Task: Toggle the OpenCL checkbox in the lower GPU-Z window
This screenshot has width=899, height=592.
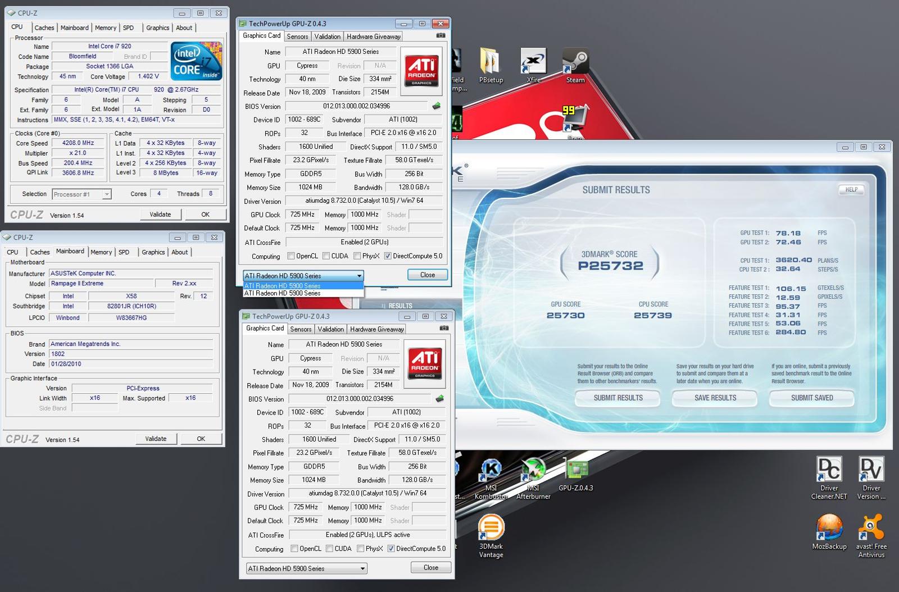Action: (x=294, y=549)
